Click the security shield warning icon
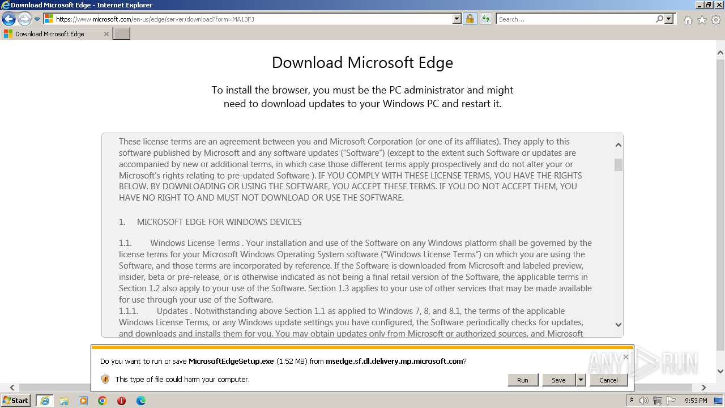Image resolution: width=725 pixels, height=408 pixels. click(105, 379)
